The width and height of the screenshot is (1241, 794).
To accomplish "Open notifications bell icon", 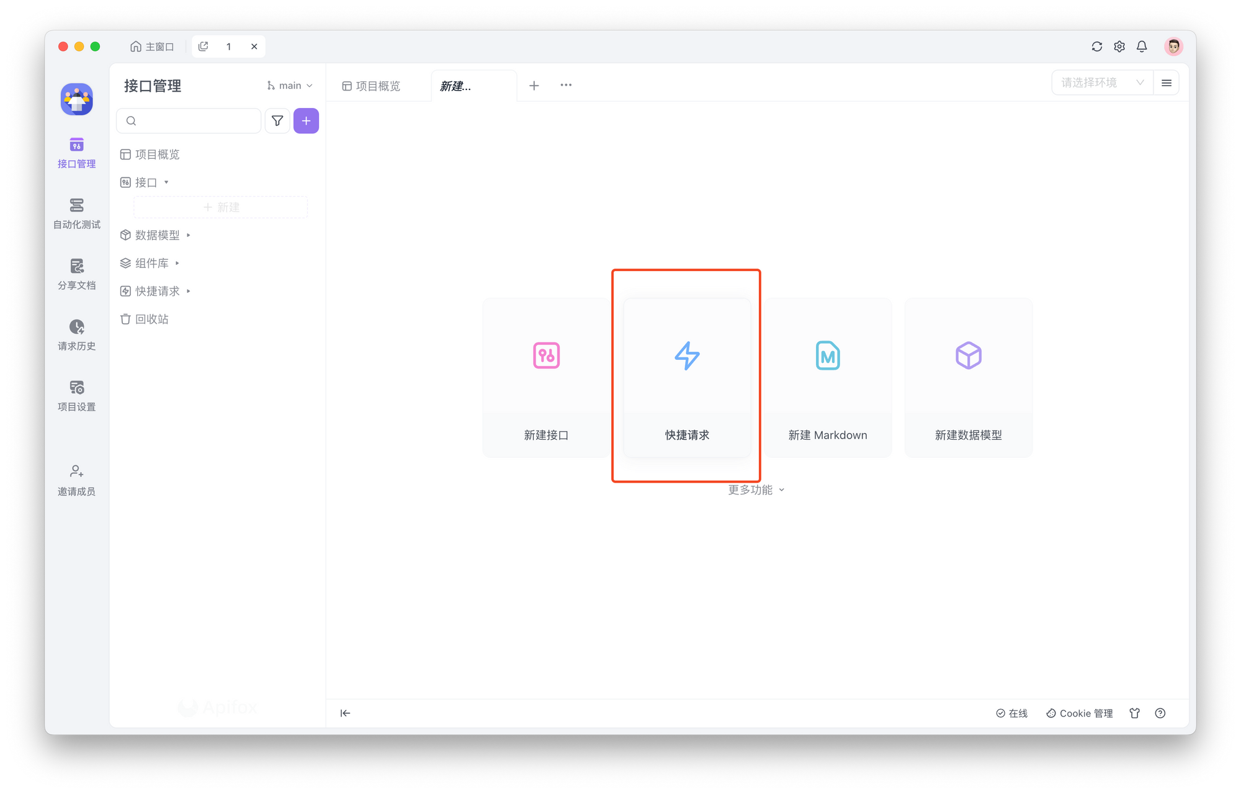I will (x=1142, y=47).
